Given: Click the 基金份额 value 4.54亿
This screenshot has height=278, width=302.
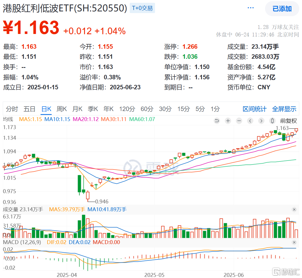Looking at the screenshot, I should (x=266, y=67).
